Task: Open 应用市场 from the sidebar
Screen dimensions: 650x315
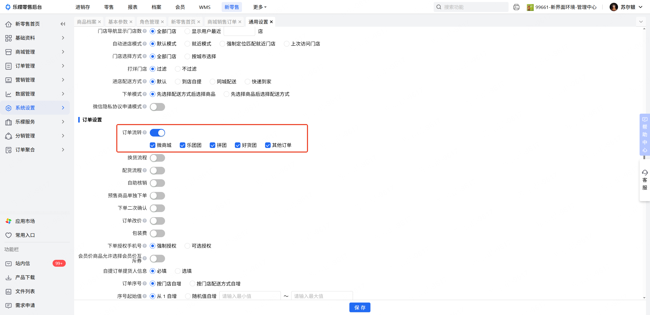Action: pos(25,221)
